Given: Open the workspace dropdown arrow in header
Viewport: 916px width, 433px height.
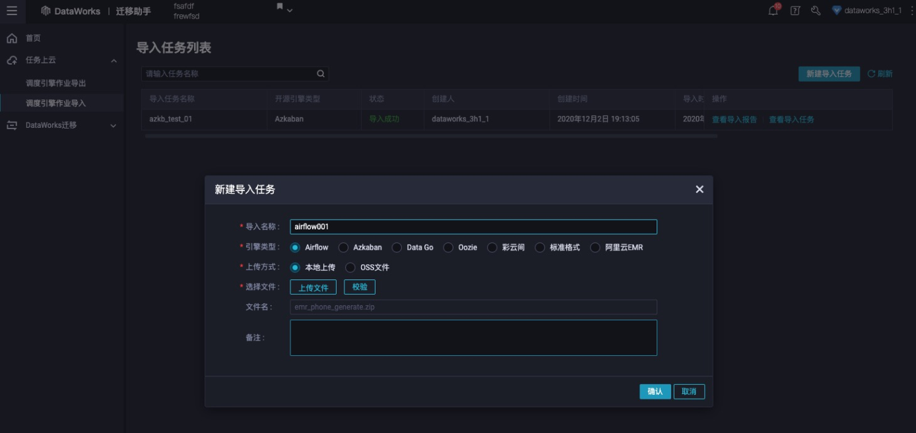Looking at the screenshot, I should pos(290,11).
